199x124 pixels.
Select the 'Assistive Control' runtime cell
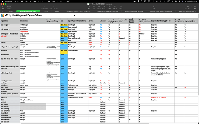click(33, 85)
